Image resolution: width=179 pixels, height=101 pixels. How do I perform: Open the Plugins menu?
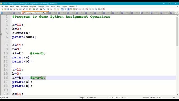tap(64, 6)
